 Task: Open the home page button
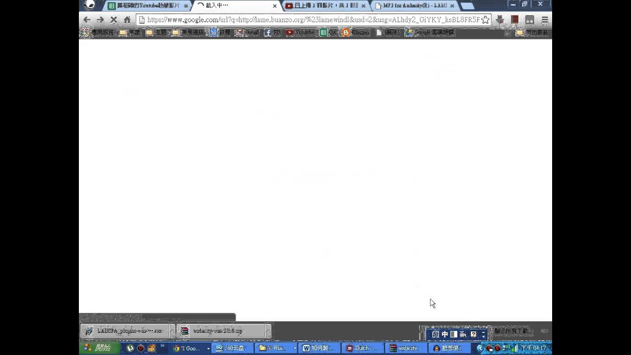pyautogui.click(x=127, y=20)
